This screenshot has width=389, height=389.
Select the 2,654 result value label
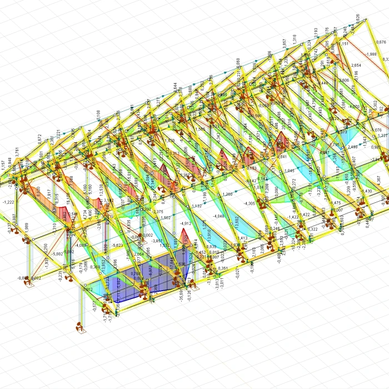[356, 65]
